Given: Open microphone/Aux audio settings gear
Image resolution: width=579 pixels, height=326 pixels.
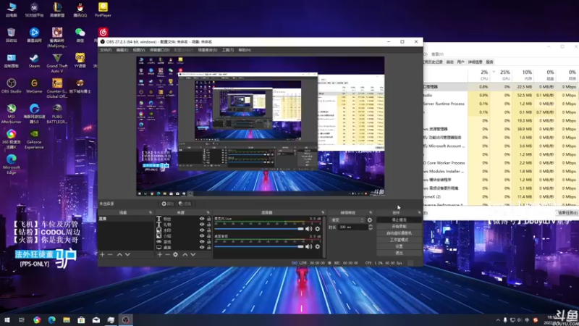Looking at the screenshot, I should 318,229.
